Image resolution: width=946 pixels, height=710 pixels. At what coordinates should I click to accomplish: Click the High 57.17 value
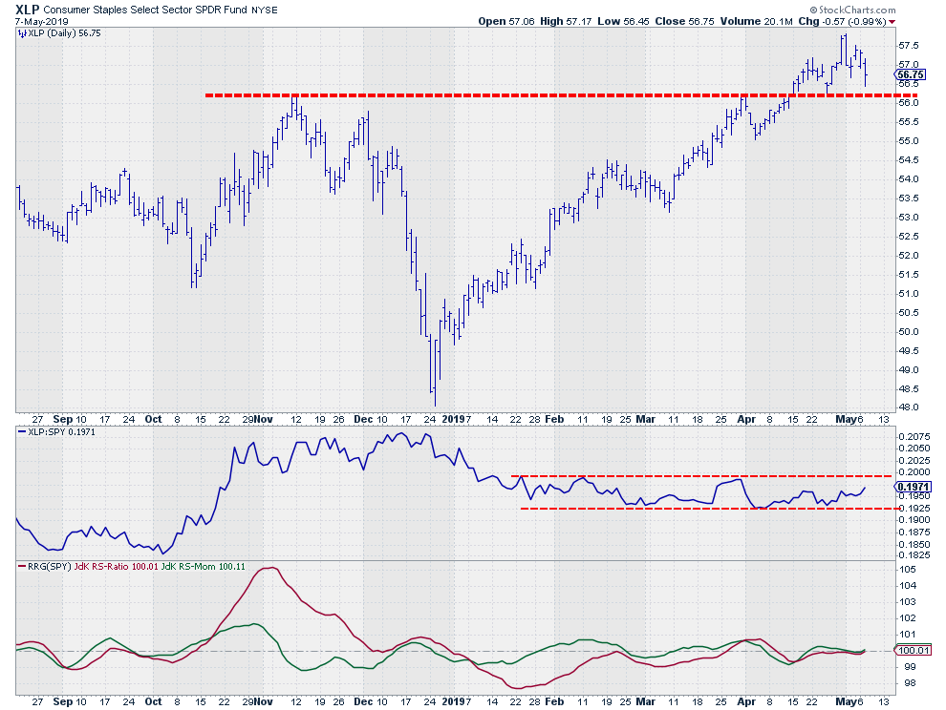click(x=566, y=21)
